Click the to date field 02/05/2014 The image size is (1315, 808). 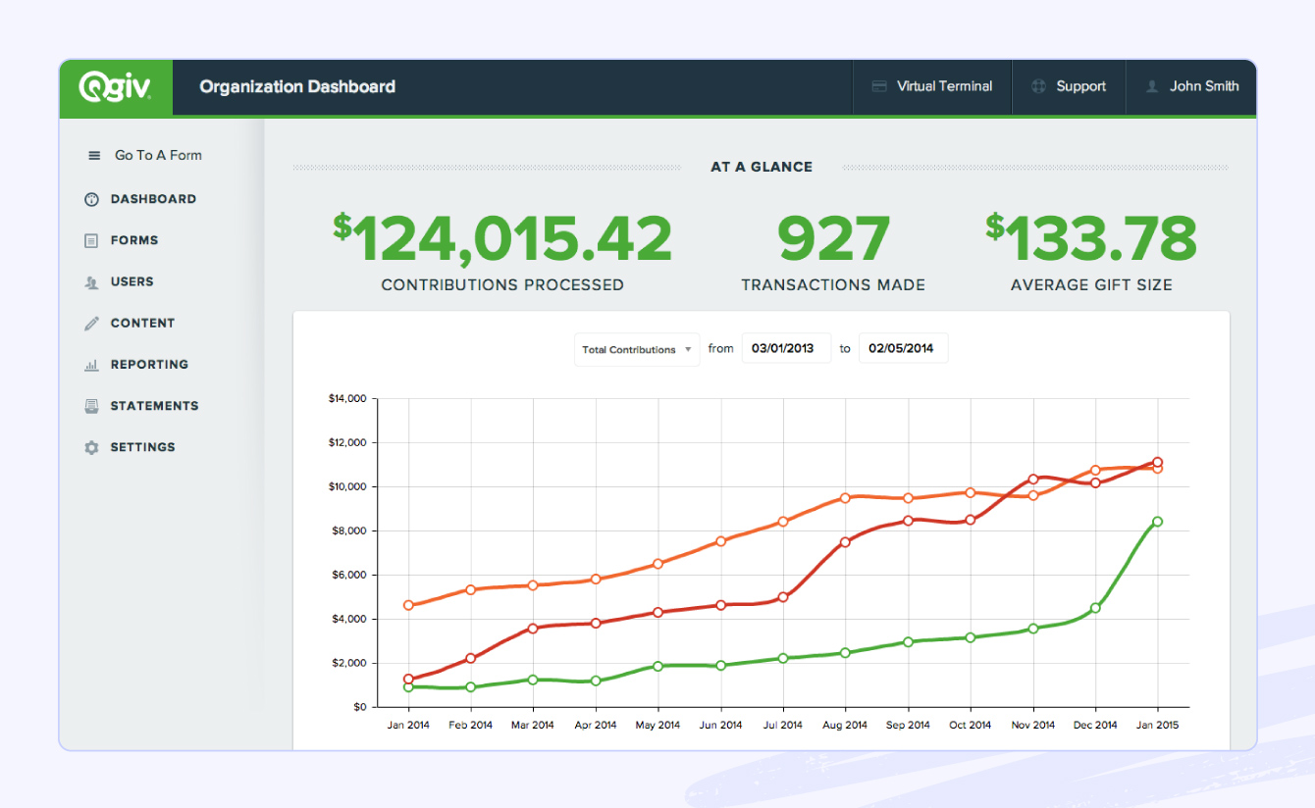(x=903, y=348)
